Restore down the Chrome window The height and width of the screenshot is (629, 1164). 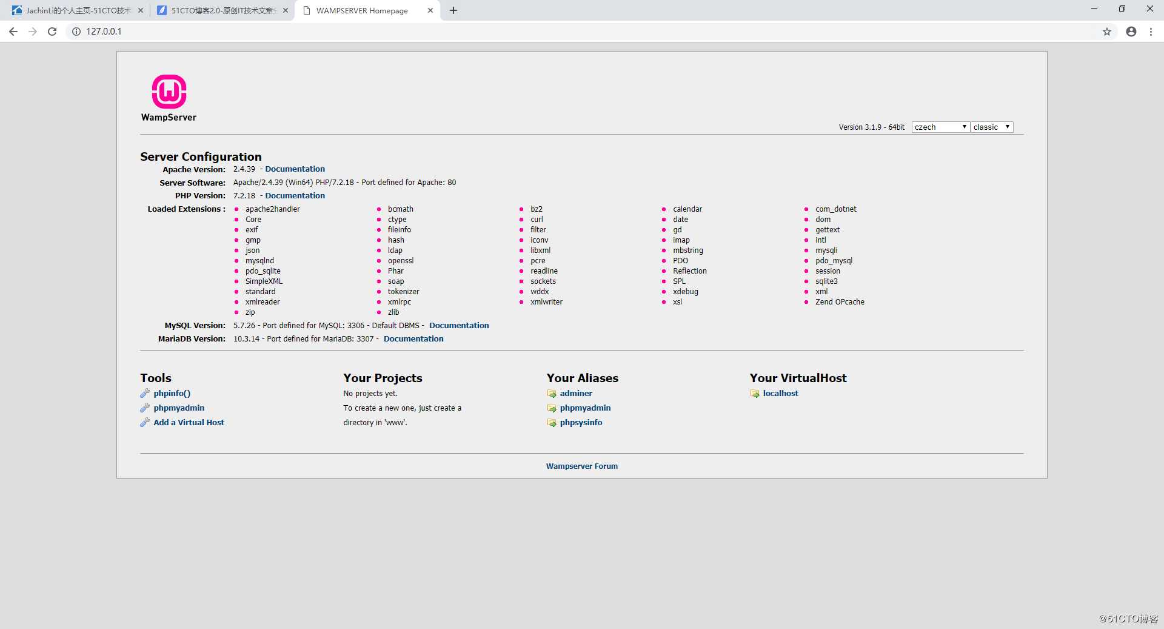(x=1122, y=9)
